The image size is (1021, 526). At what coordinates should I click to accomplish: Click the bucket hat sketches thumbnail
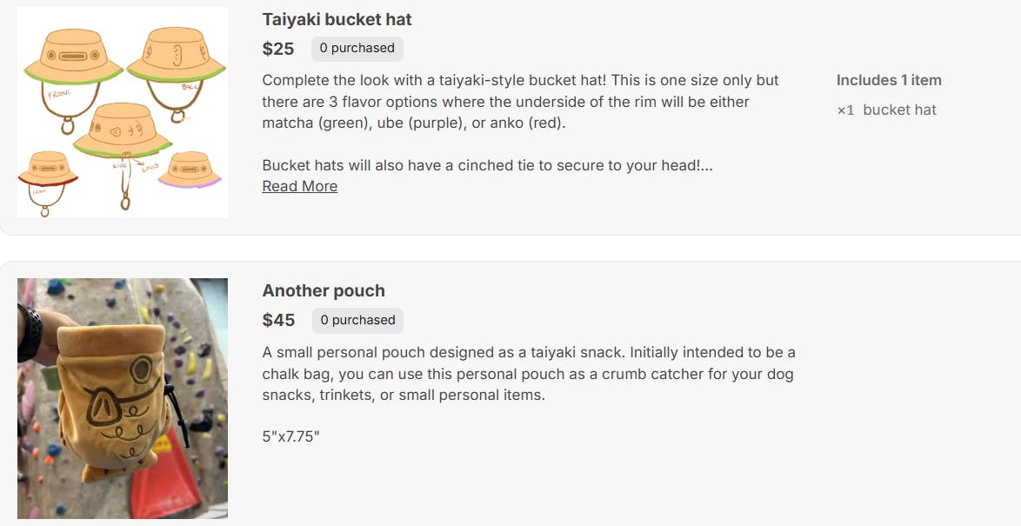pos(123,112)
